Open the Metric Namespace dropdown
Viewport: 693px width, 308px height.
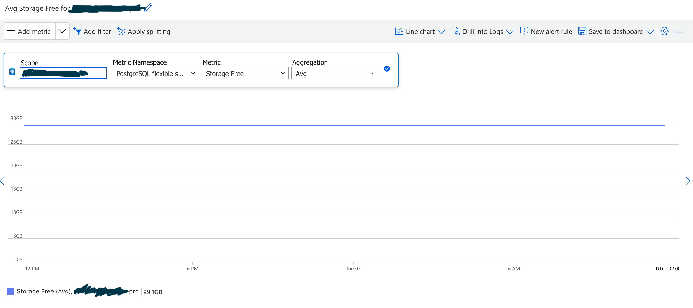tap(155, 73)
